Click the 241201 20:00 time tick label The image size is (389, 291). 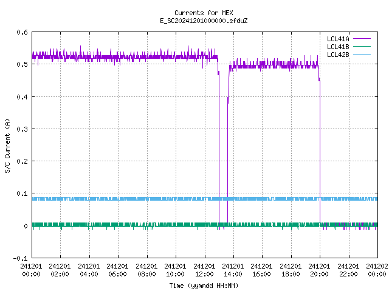pos(319,270)
